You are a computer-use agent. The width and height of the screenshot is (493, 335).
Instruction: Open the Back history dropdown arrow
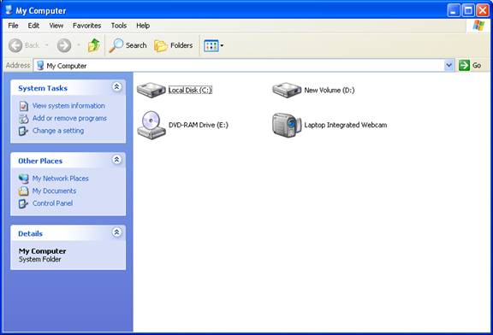point(47,45)
